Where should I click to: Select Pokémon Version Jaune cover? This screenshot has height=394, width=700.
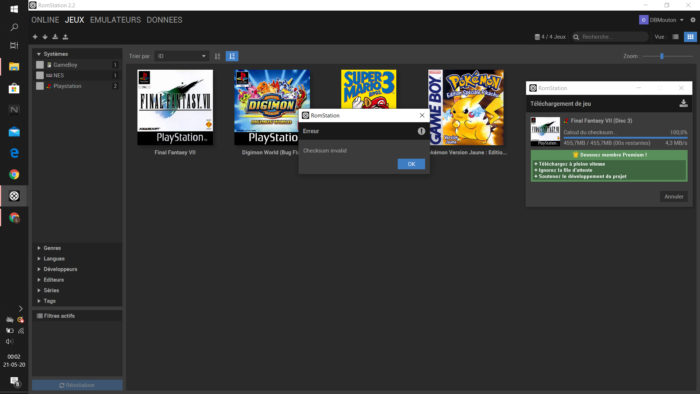[x=466, y=107]
